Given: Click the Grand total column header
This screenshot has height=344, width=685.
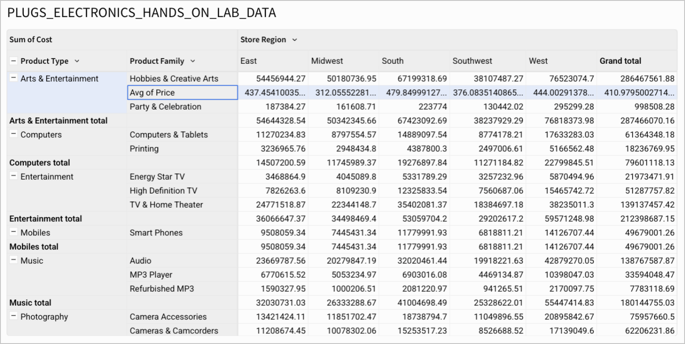Looking at the screenshot, I should pos(620,61).
